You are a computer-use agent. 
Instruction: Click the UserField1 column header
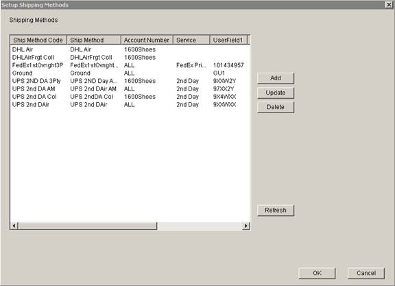[228, 40]
